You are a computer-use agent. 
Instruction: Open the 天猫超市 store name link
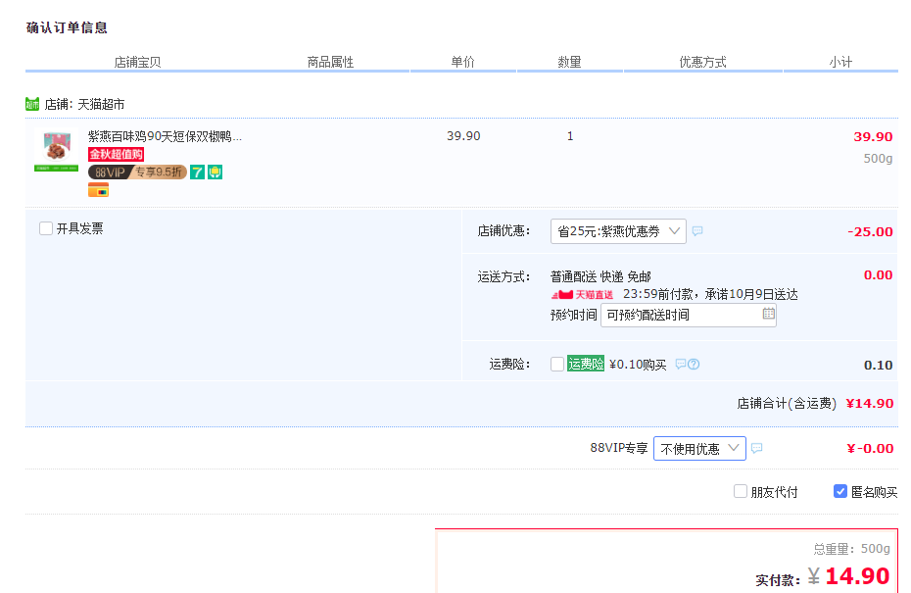tap(101, 105)
